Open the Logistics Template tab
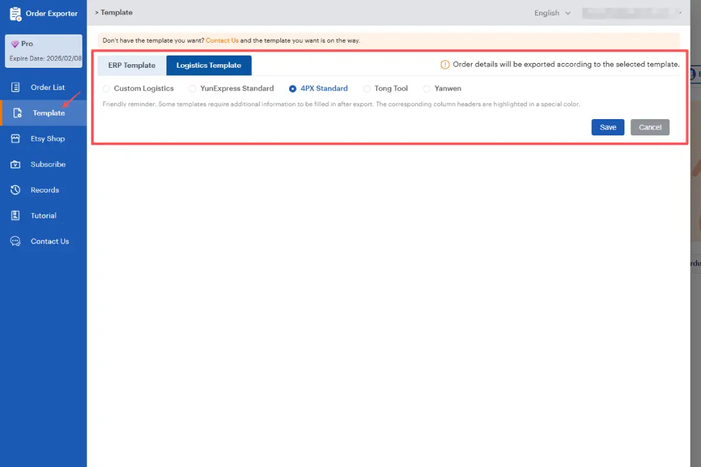This screenshot has height=467, width=701. 209,65
